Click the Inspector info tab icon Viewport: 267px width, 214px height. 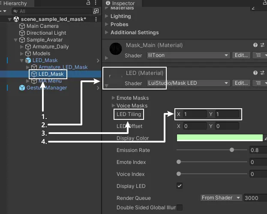click(x=108, y=3)
